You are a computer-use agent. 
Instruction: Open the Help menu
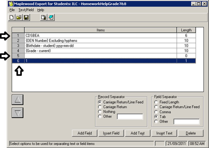click(41, 10)
